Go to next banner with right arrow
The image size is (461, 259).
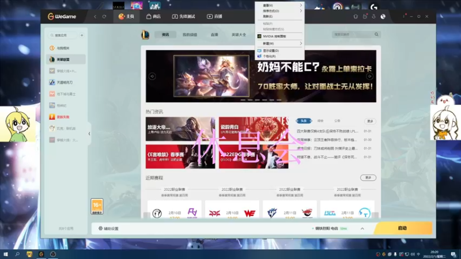coord(369,77)
